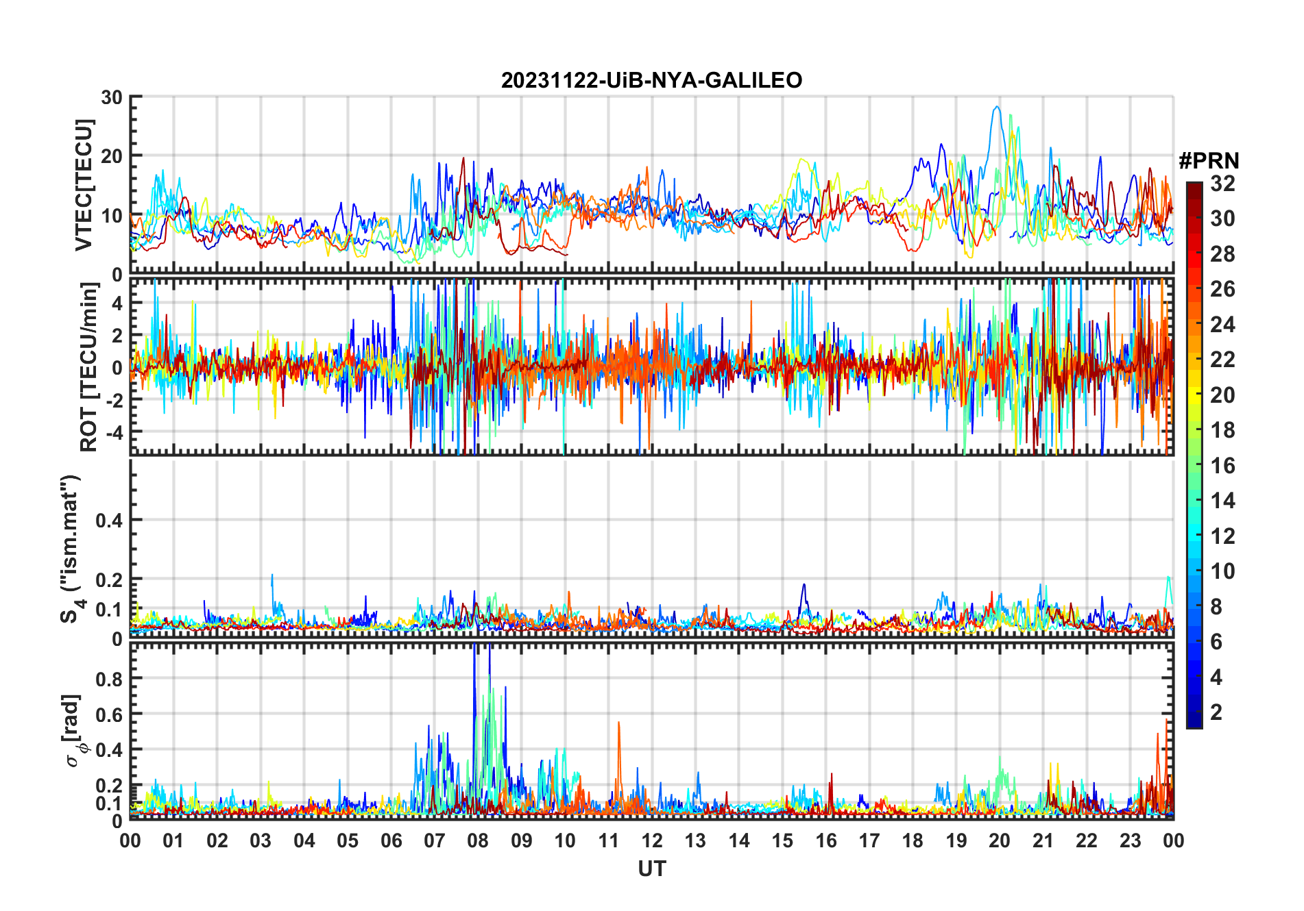Screen dimensions: 1304x911
Task: Click x-axis tick label 04
Action: (304, 841)
